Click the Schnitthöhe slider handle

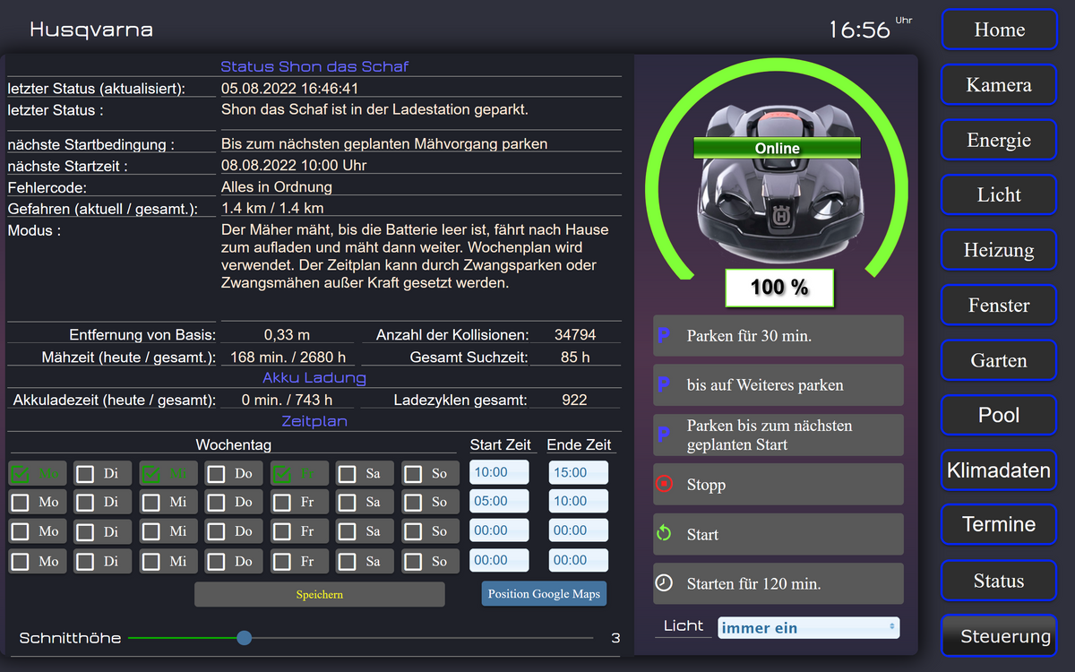[244, 638]
